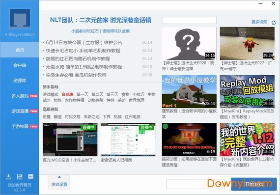Open 战斗 guide link
Screen dimensions: 280x195
pos(47,100)
